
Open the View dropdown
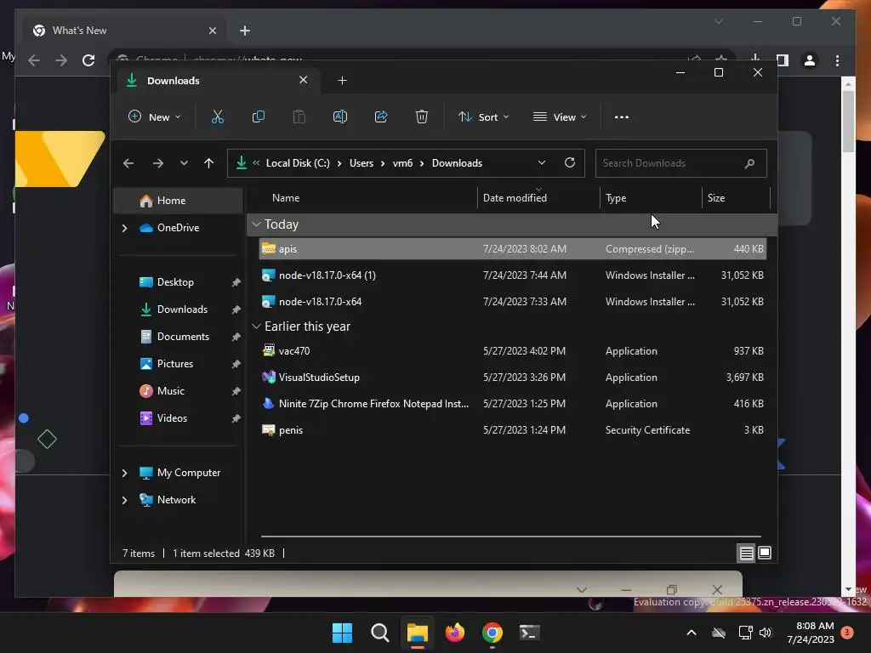point(560,117)
